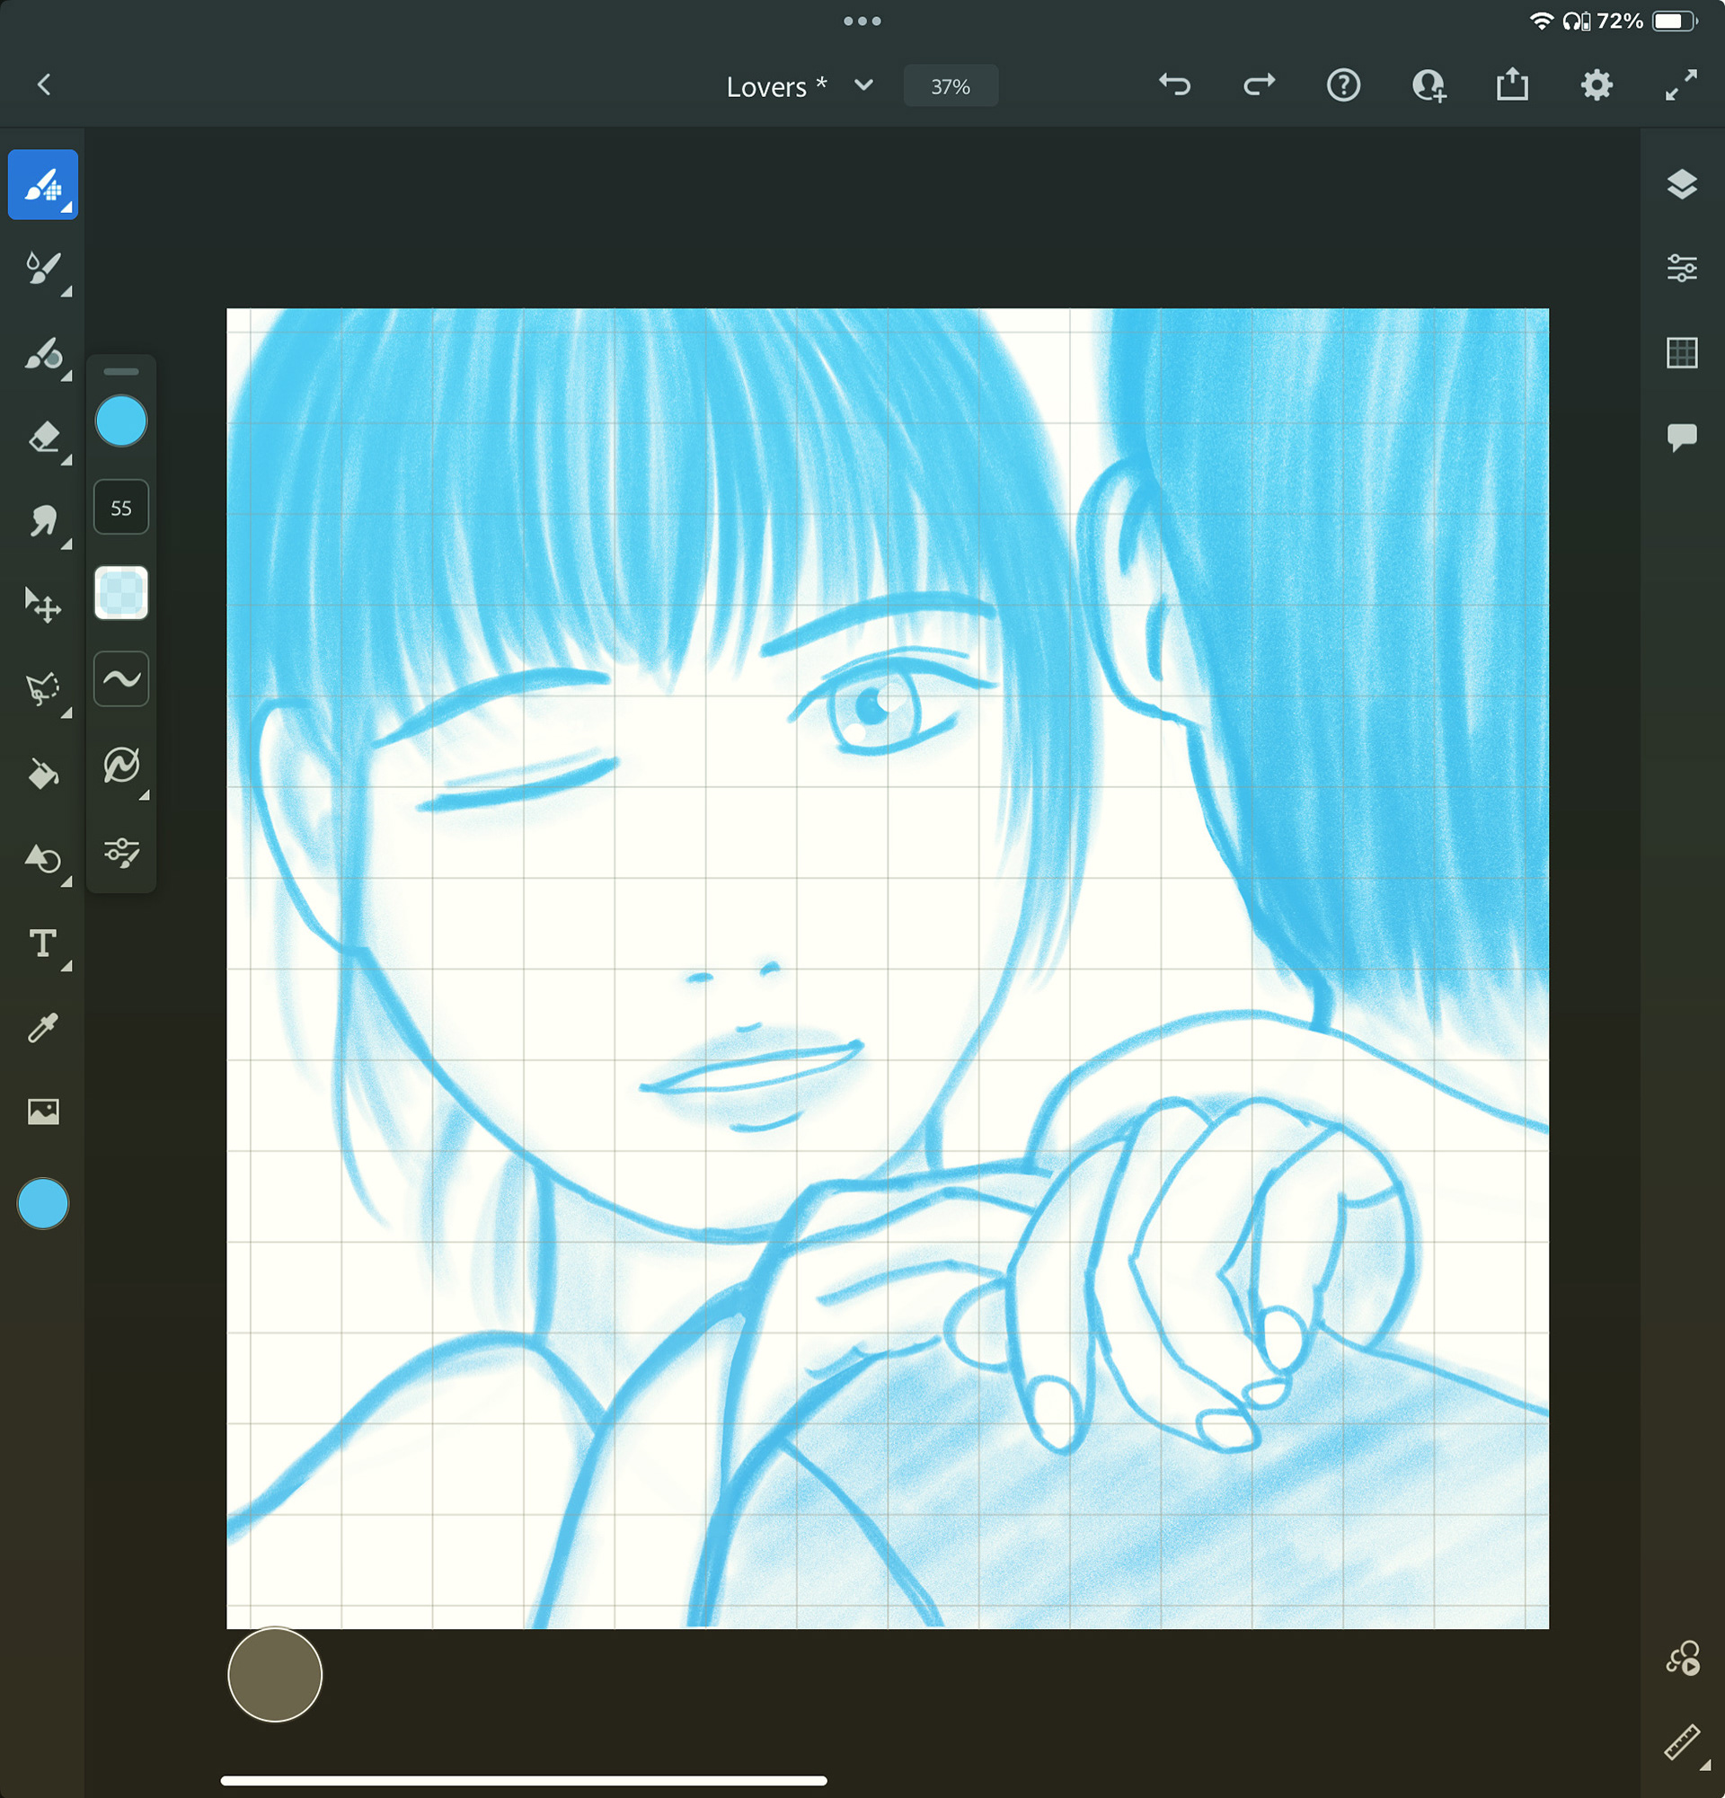Rename the Lovers document title
Screen dimensions: 1725x1798
777,86
